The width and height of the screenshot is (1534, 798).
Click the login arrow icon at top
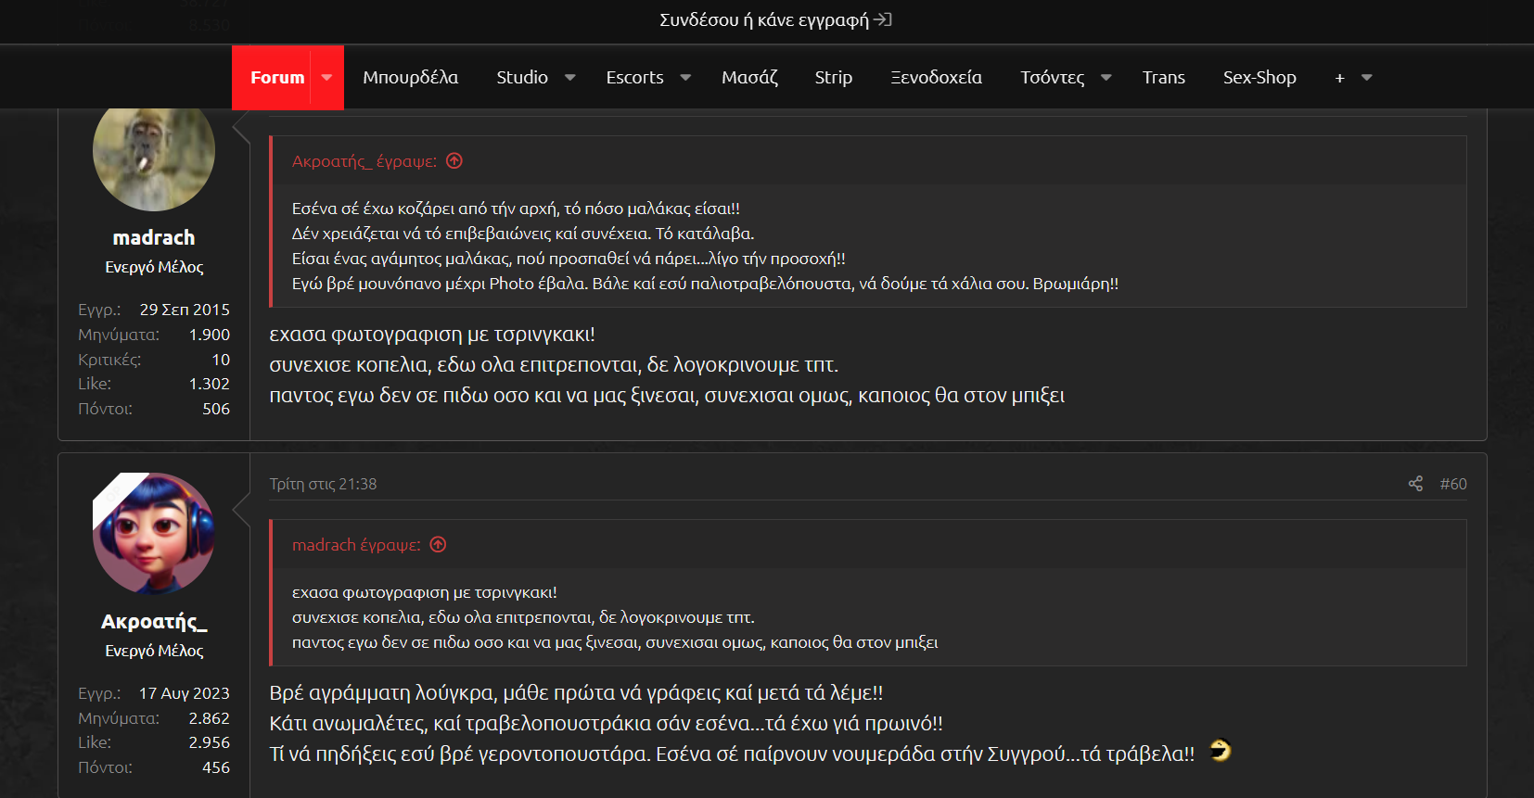point(883,19)
